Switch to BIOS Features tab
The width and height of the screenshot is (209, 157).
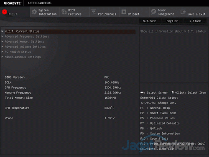75,12
